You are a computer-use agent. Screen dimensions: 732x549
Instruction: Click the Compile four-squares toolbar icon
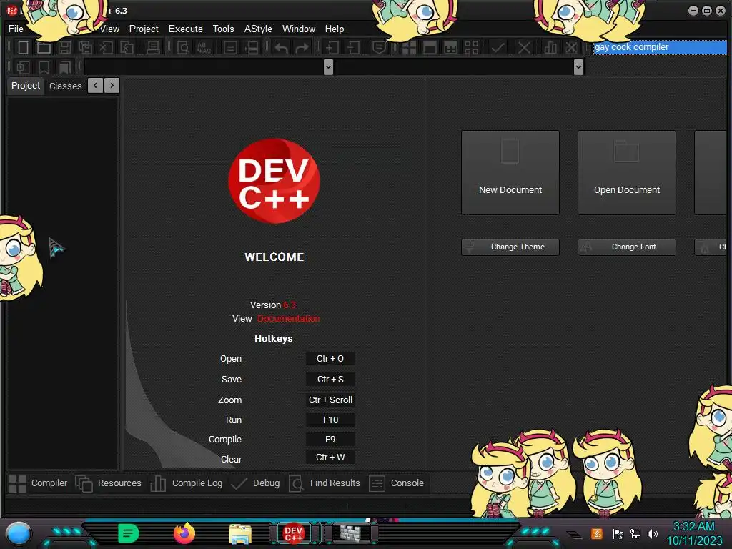point(409,48)
